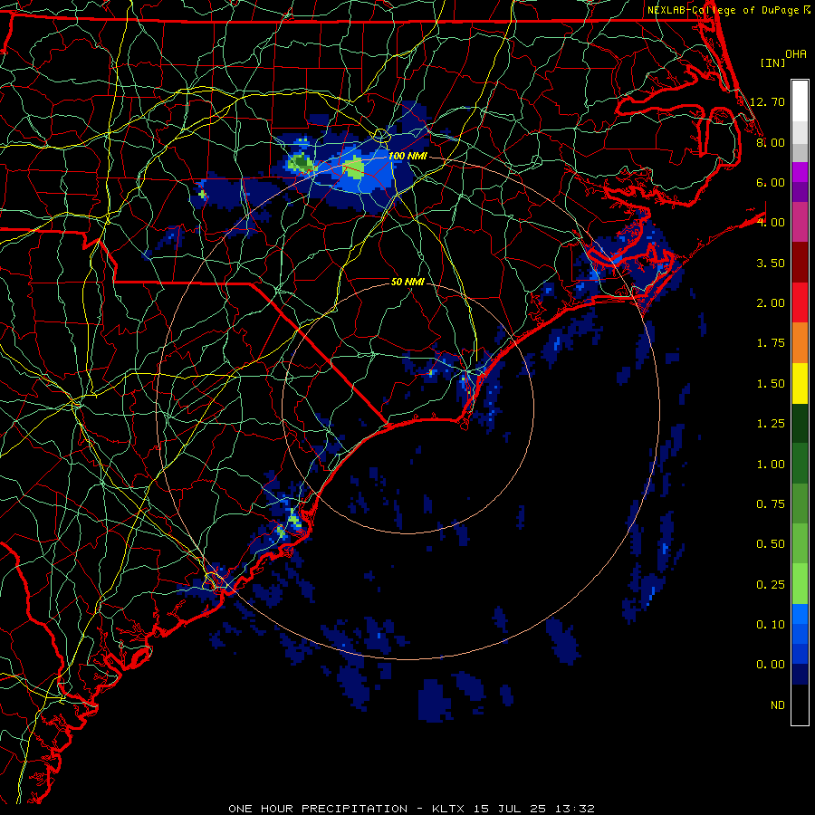Select the maroon swatch in the color scale
The image size is (815, 815).
pos(800,263)
